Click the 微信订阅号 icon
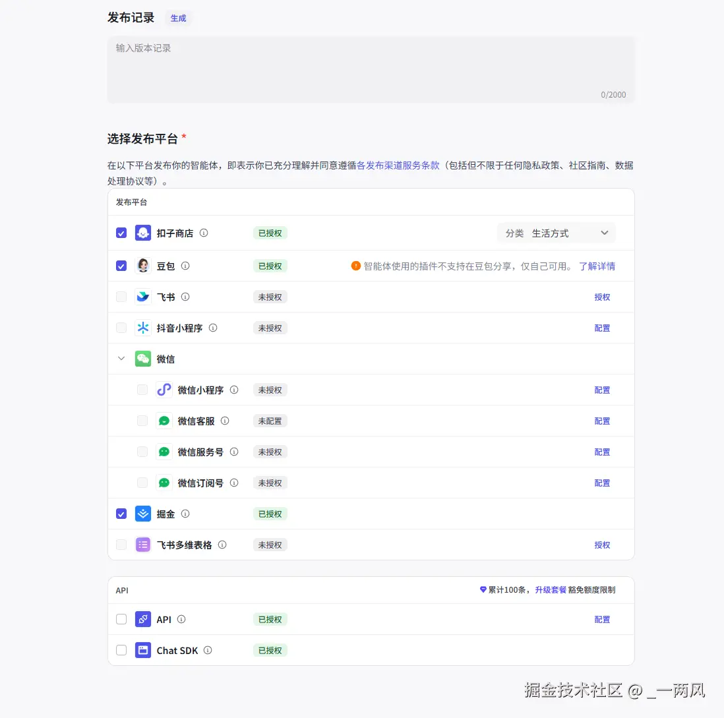The width and height of the screenshot is (724, 718). pos(164,483)
